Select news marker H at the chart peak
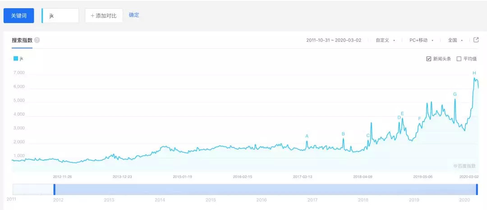The image size is (487, 210). pos(474,73)
